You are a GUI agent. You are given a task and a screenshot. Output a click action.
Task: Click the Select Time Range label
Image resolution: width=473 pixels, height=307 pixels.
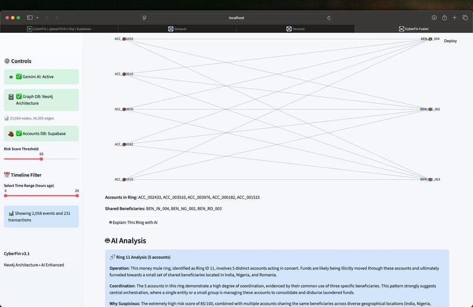[29, 186]
